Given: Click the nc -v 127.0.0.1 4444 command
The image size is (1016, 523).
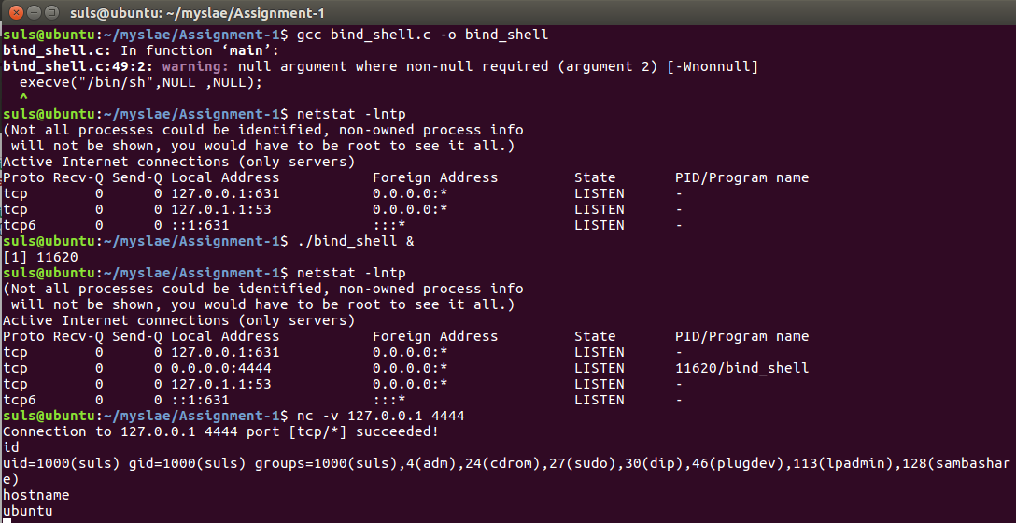Looking at the screenshot, I should pos(380,416).
